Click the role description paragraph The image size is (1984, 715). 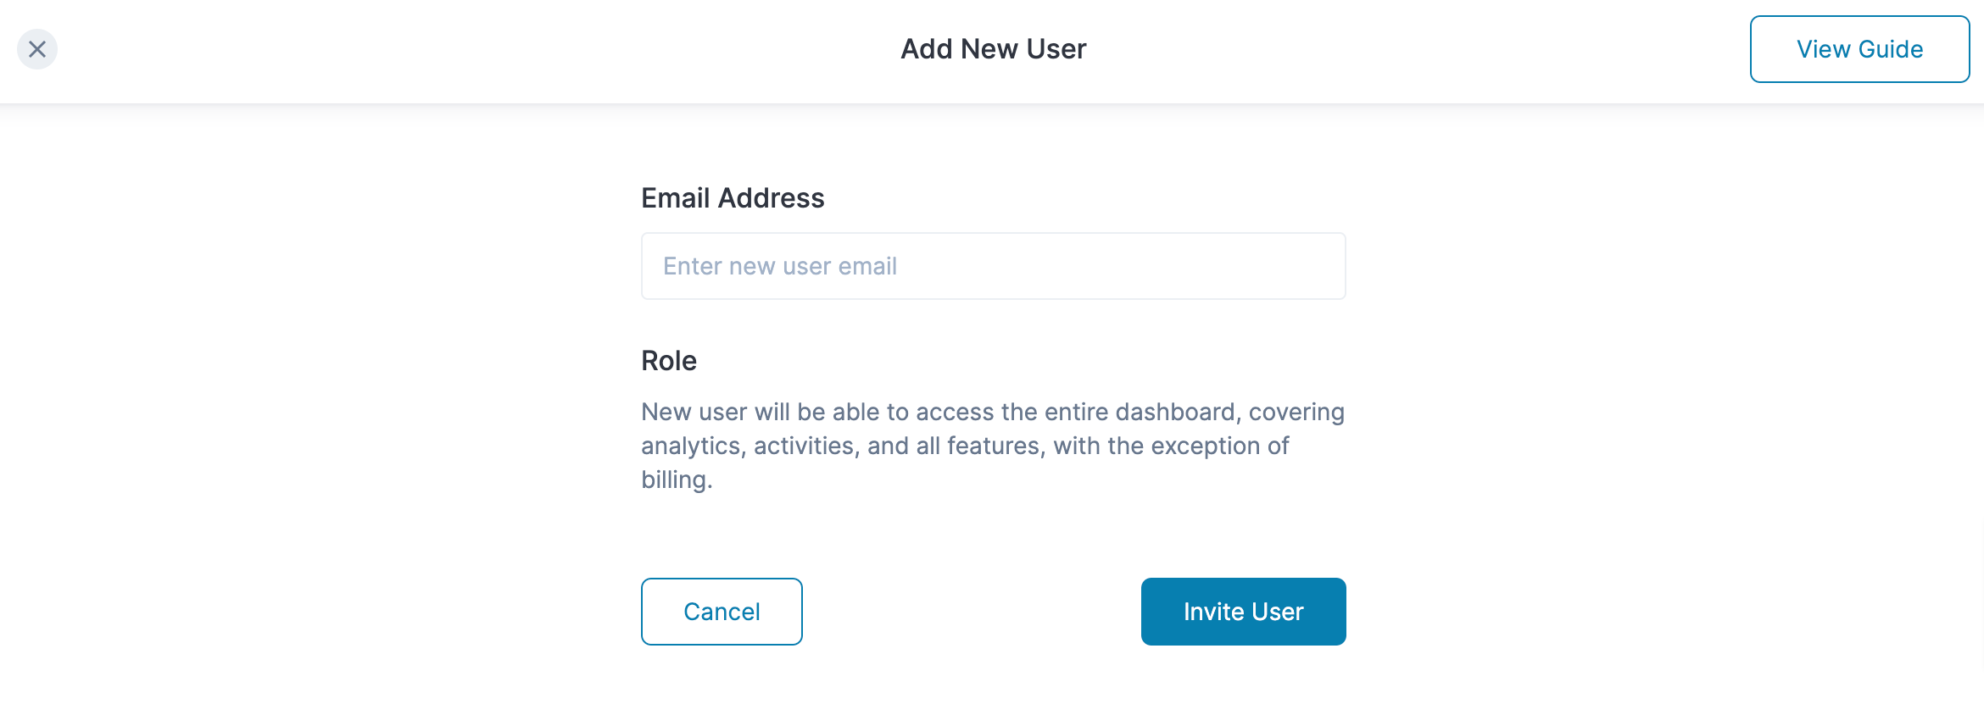pos(993,446)
